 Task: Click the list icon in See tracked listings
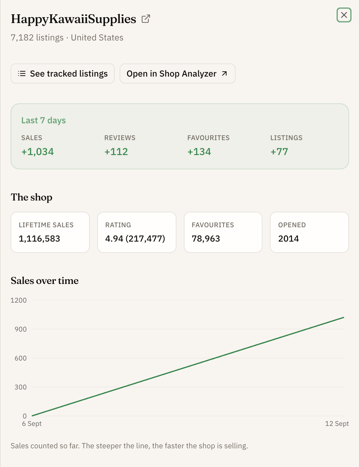22,73
